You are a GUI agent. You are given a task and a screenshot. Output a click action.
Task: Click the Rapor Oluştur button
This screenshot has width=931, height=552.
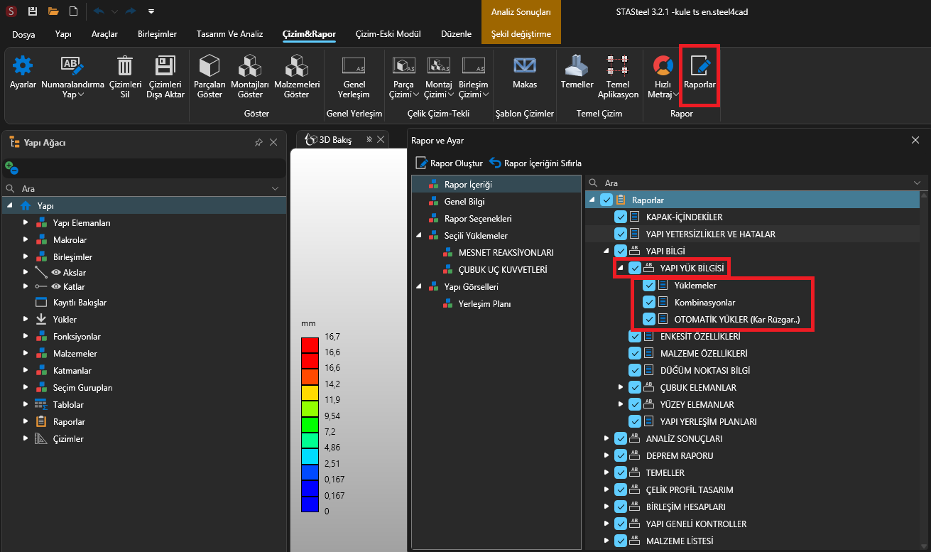(449, 163)
